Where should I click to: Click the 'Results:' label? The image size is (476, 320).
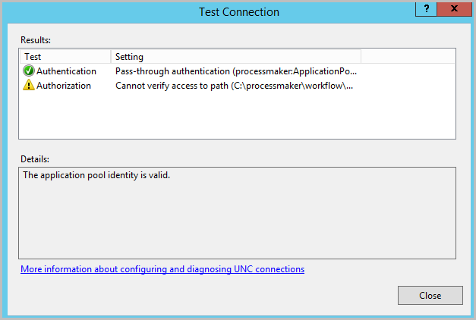36,39
